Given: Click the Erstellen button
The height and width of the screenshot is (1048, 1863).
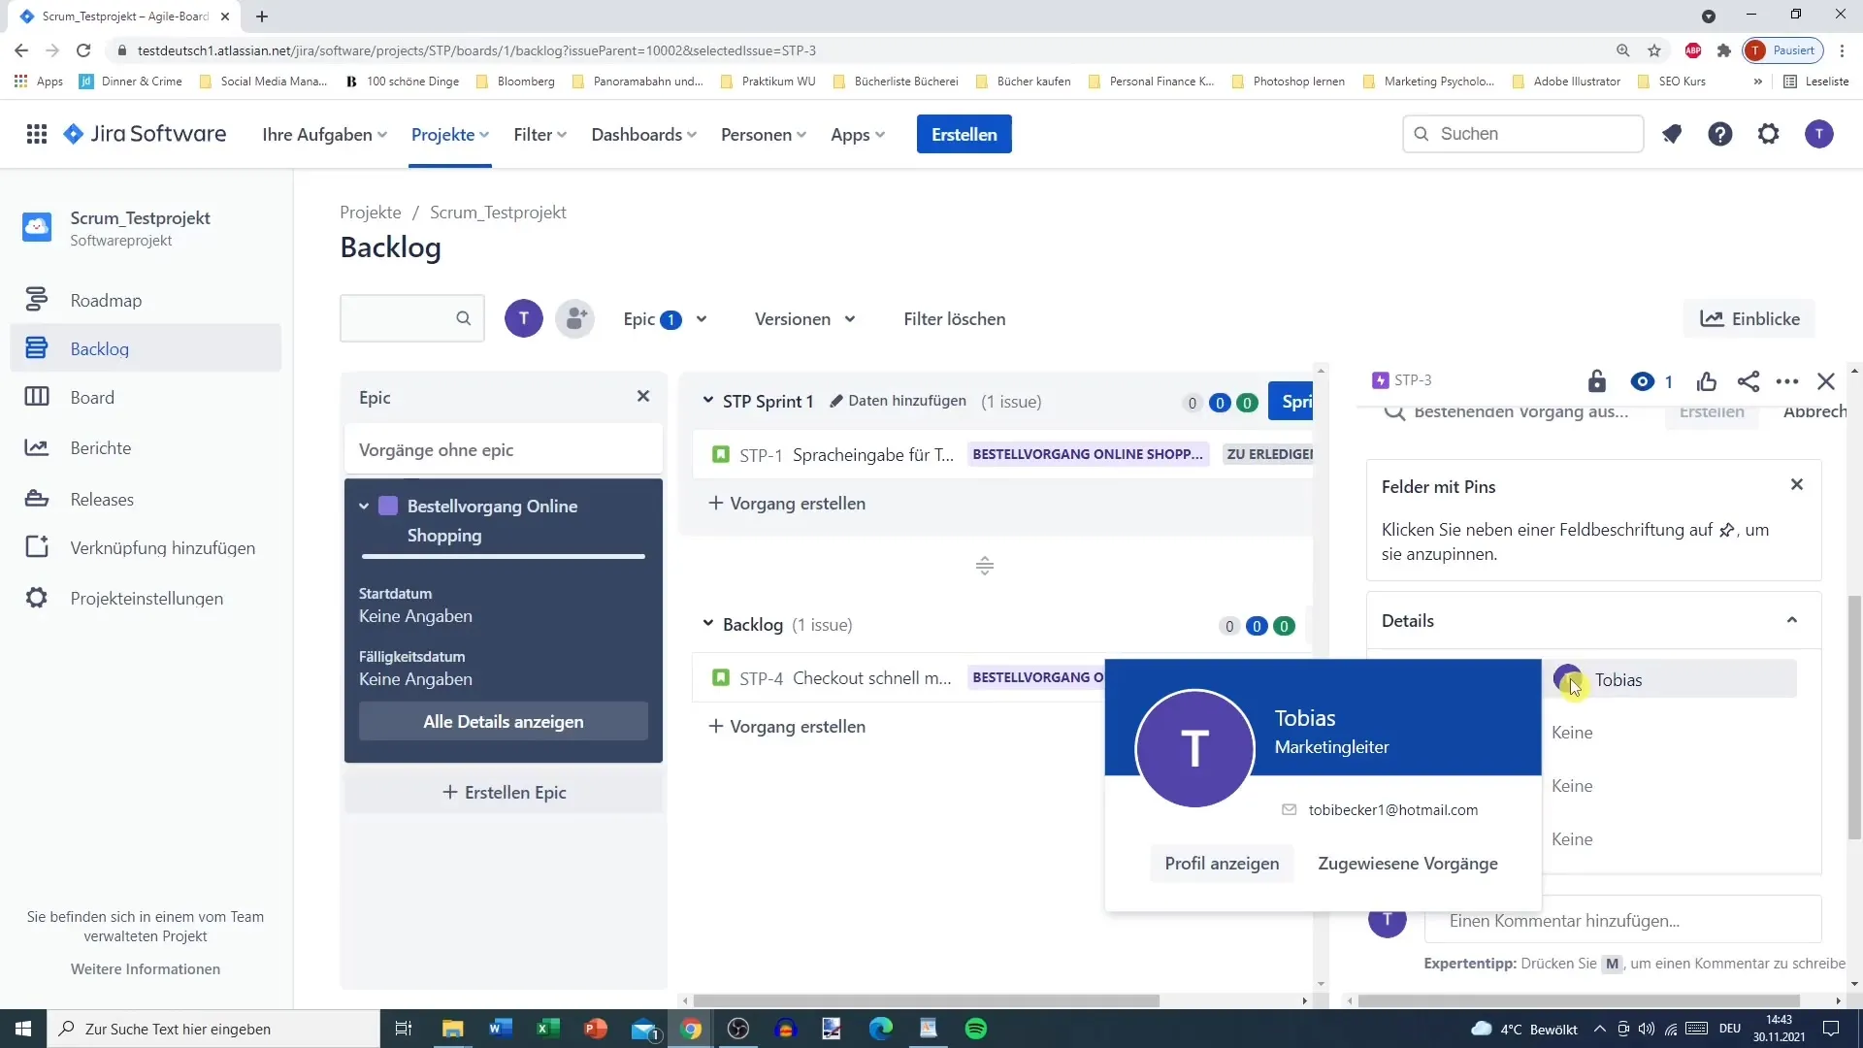Looking at the screenshot, I should click(x=964, y=134).
